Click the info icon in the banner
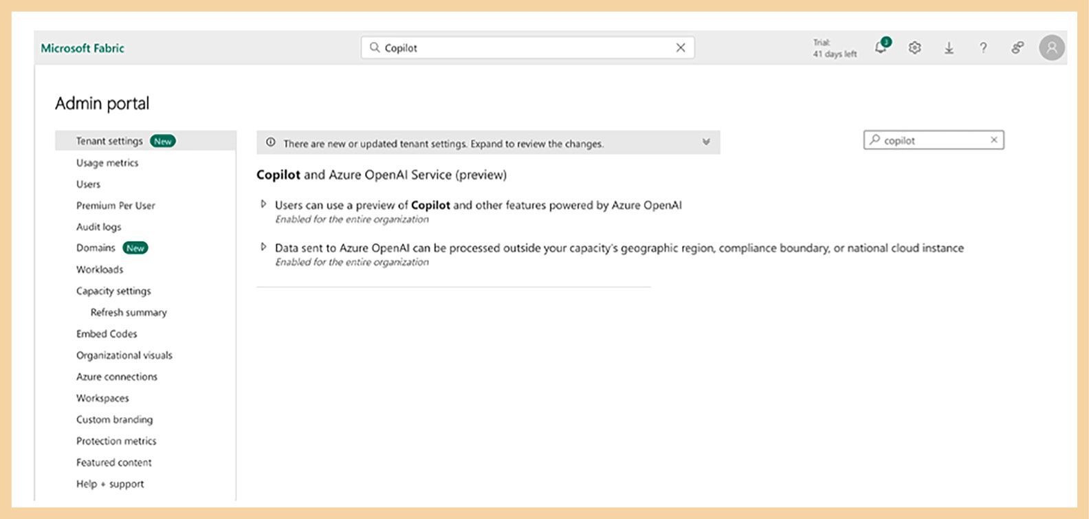Screen dimensions: 1089x519 tap(271, 142)
